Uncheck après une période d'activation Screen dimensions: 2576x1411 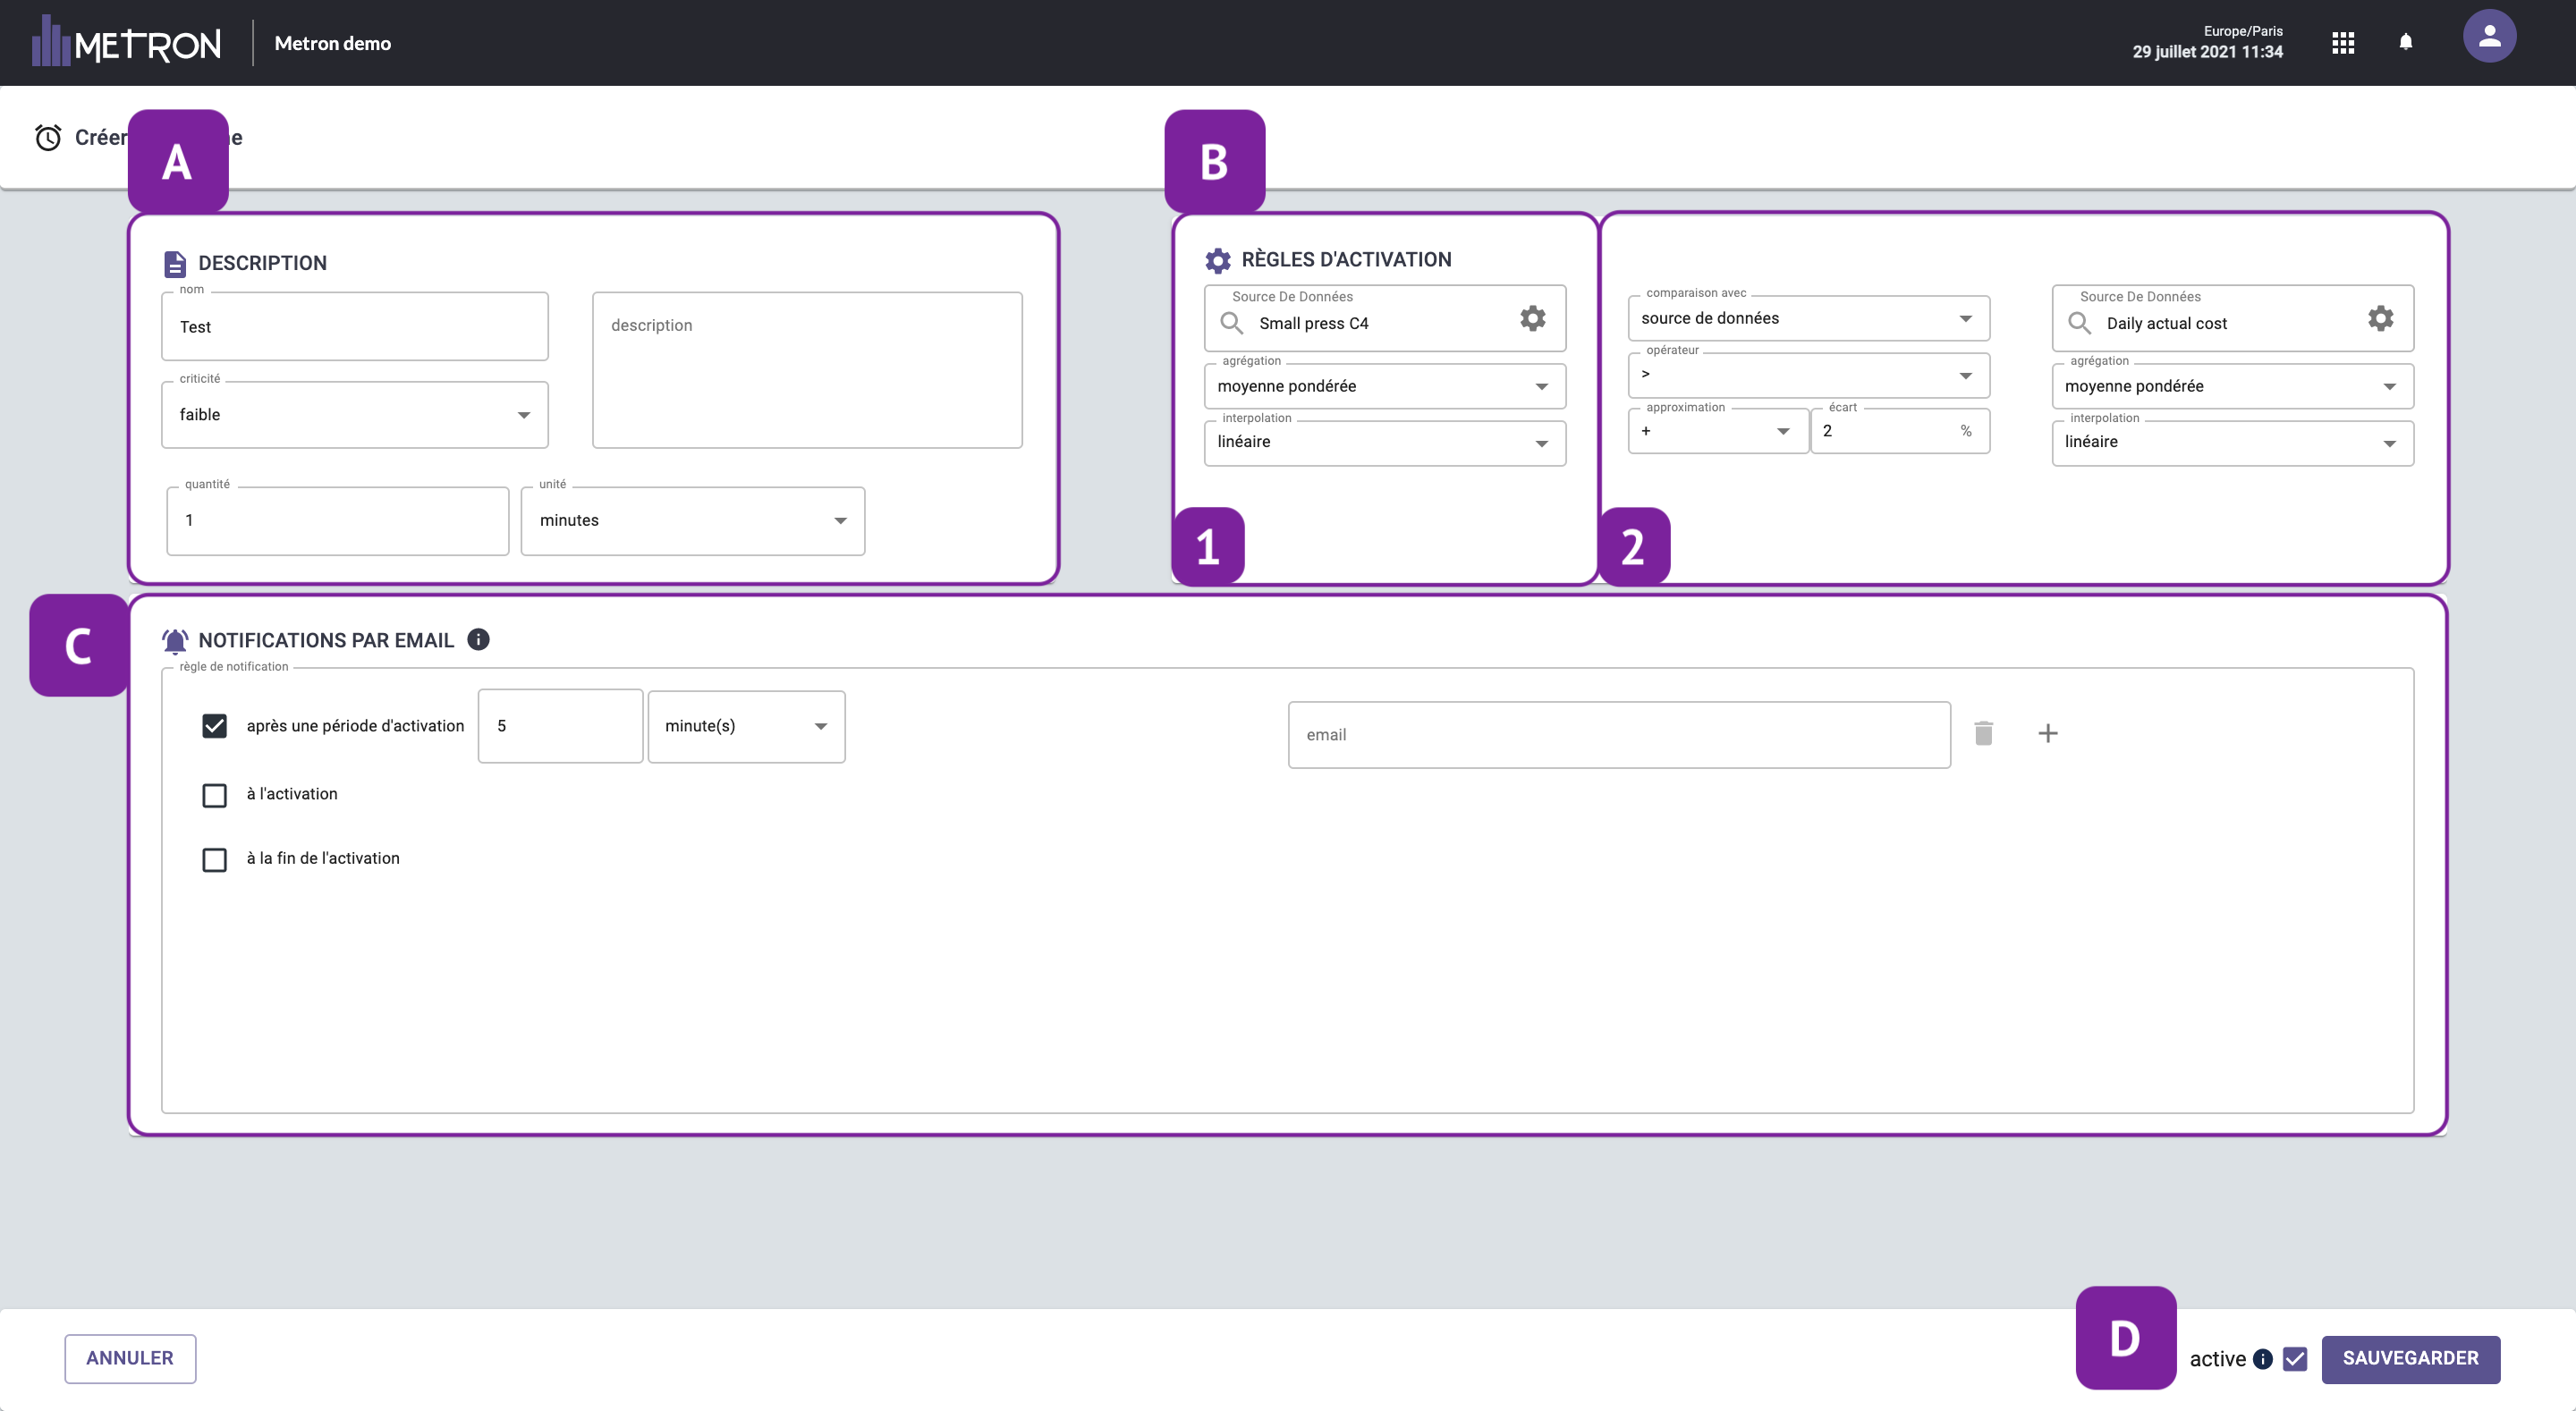(214, 726)
